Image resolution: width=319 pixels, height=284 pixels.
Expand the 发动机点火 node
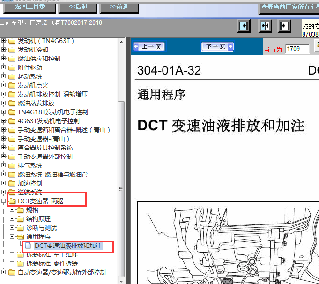(3, 85)
